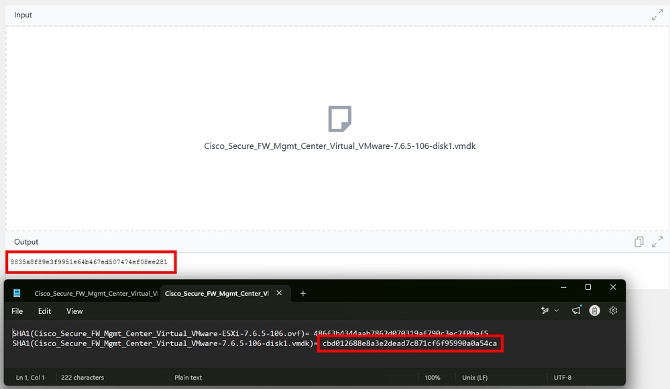Open the Edit menu in Notepad
670x389 pixels.
click(x=44, y=311)
